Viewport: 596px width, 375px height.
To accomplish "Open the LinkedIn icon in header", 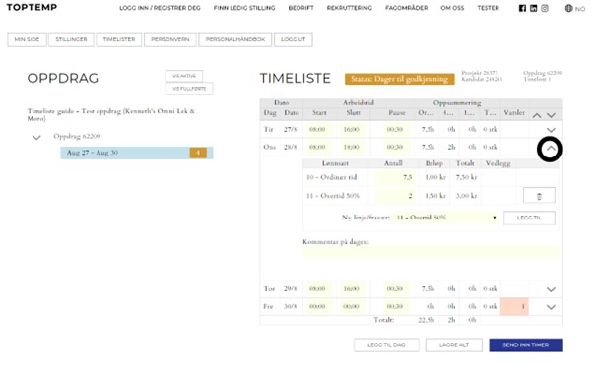I will pyautogui.click(x=533, y=8).
